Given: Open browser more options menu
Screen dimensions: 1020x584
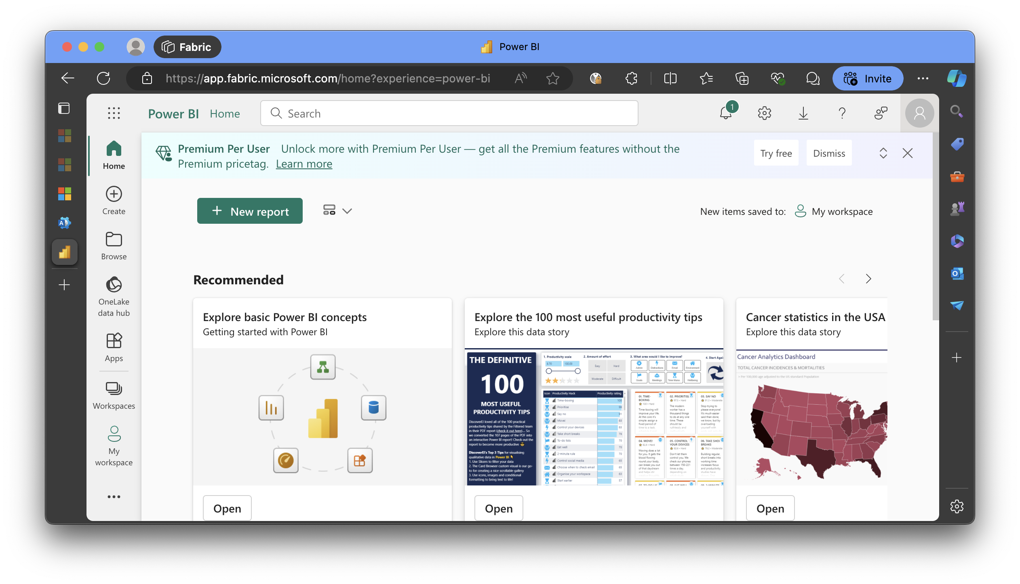Looking at the screenshot, I should (x=923, y=78).
